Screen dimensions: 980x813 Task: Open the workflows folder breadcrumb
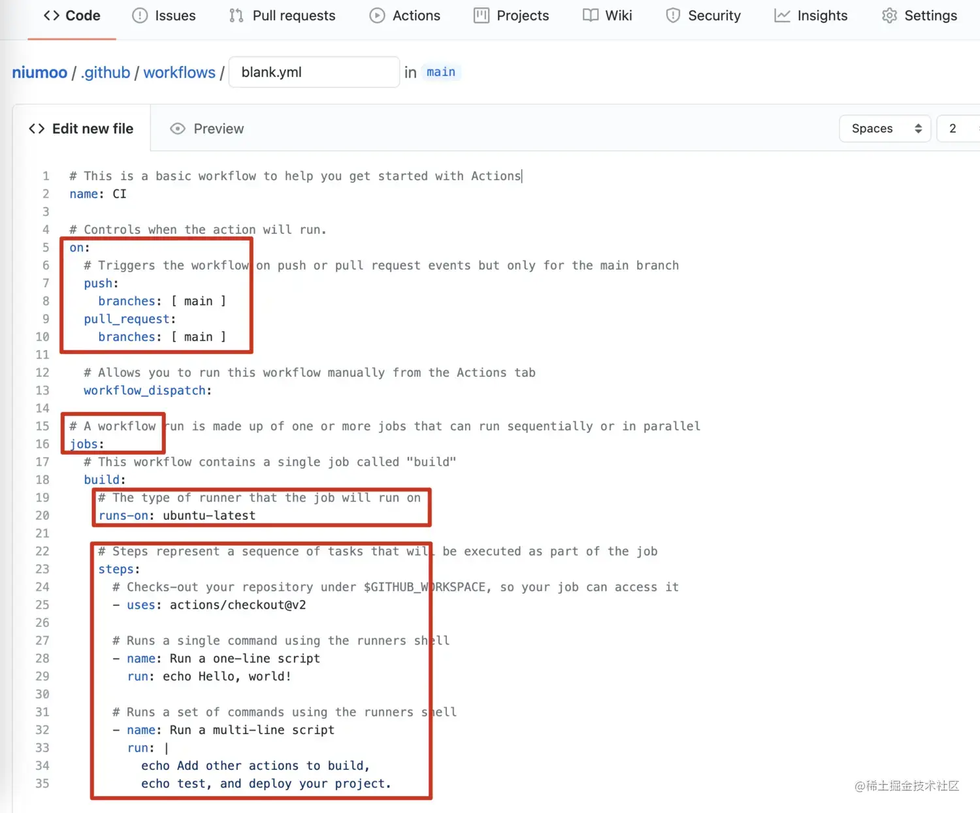tap(179, 72)
